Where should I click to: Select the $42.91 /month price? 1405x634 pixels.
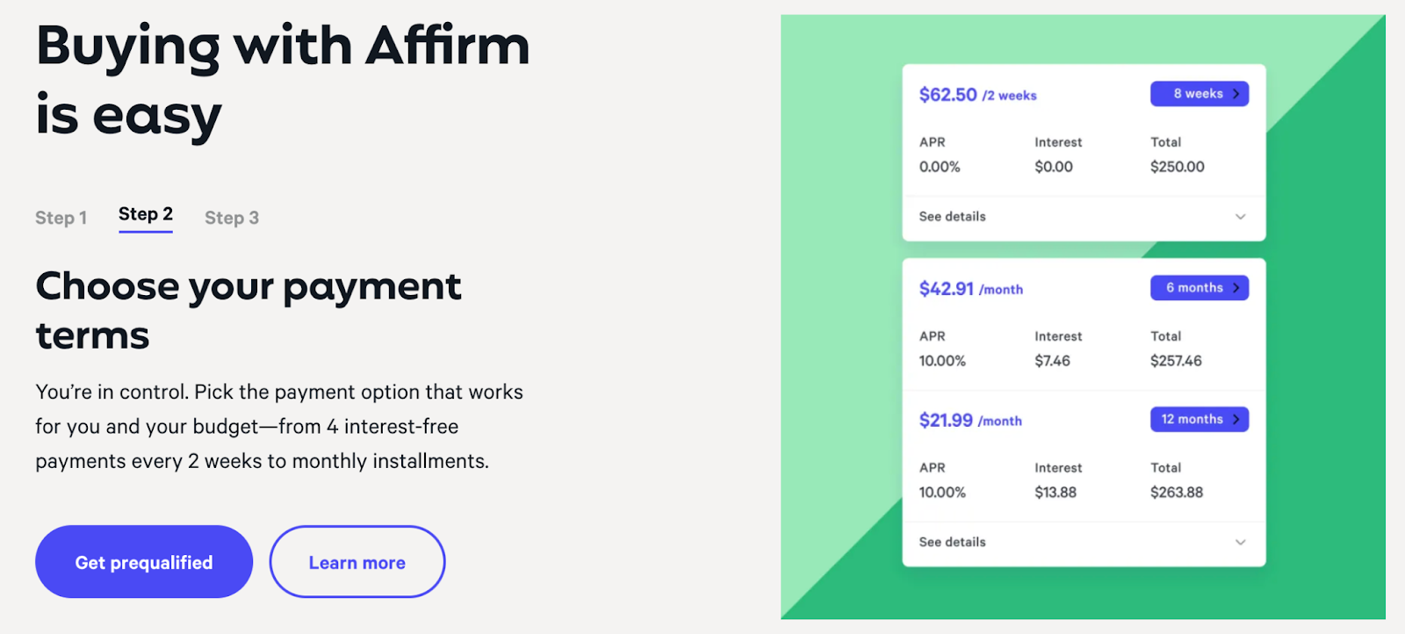click(970, 289)
